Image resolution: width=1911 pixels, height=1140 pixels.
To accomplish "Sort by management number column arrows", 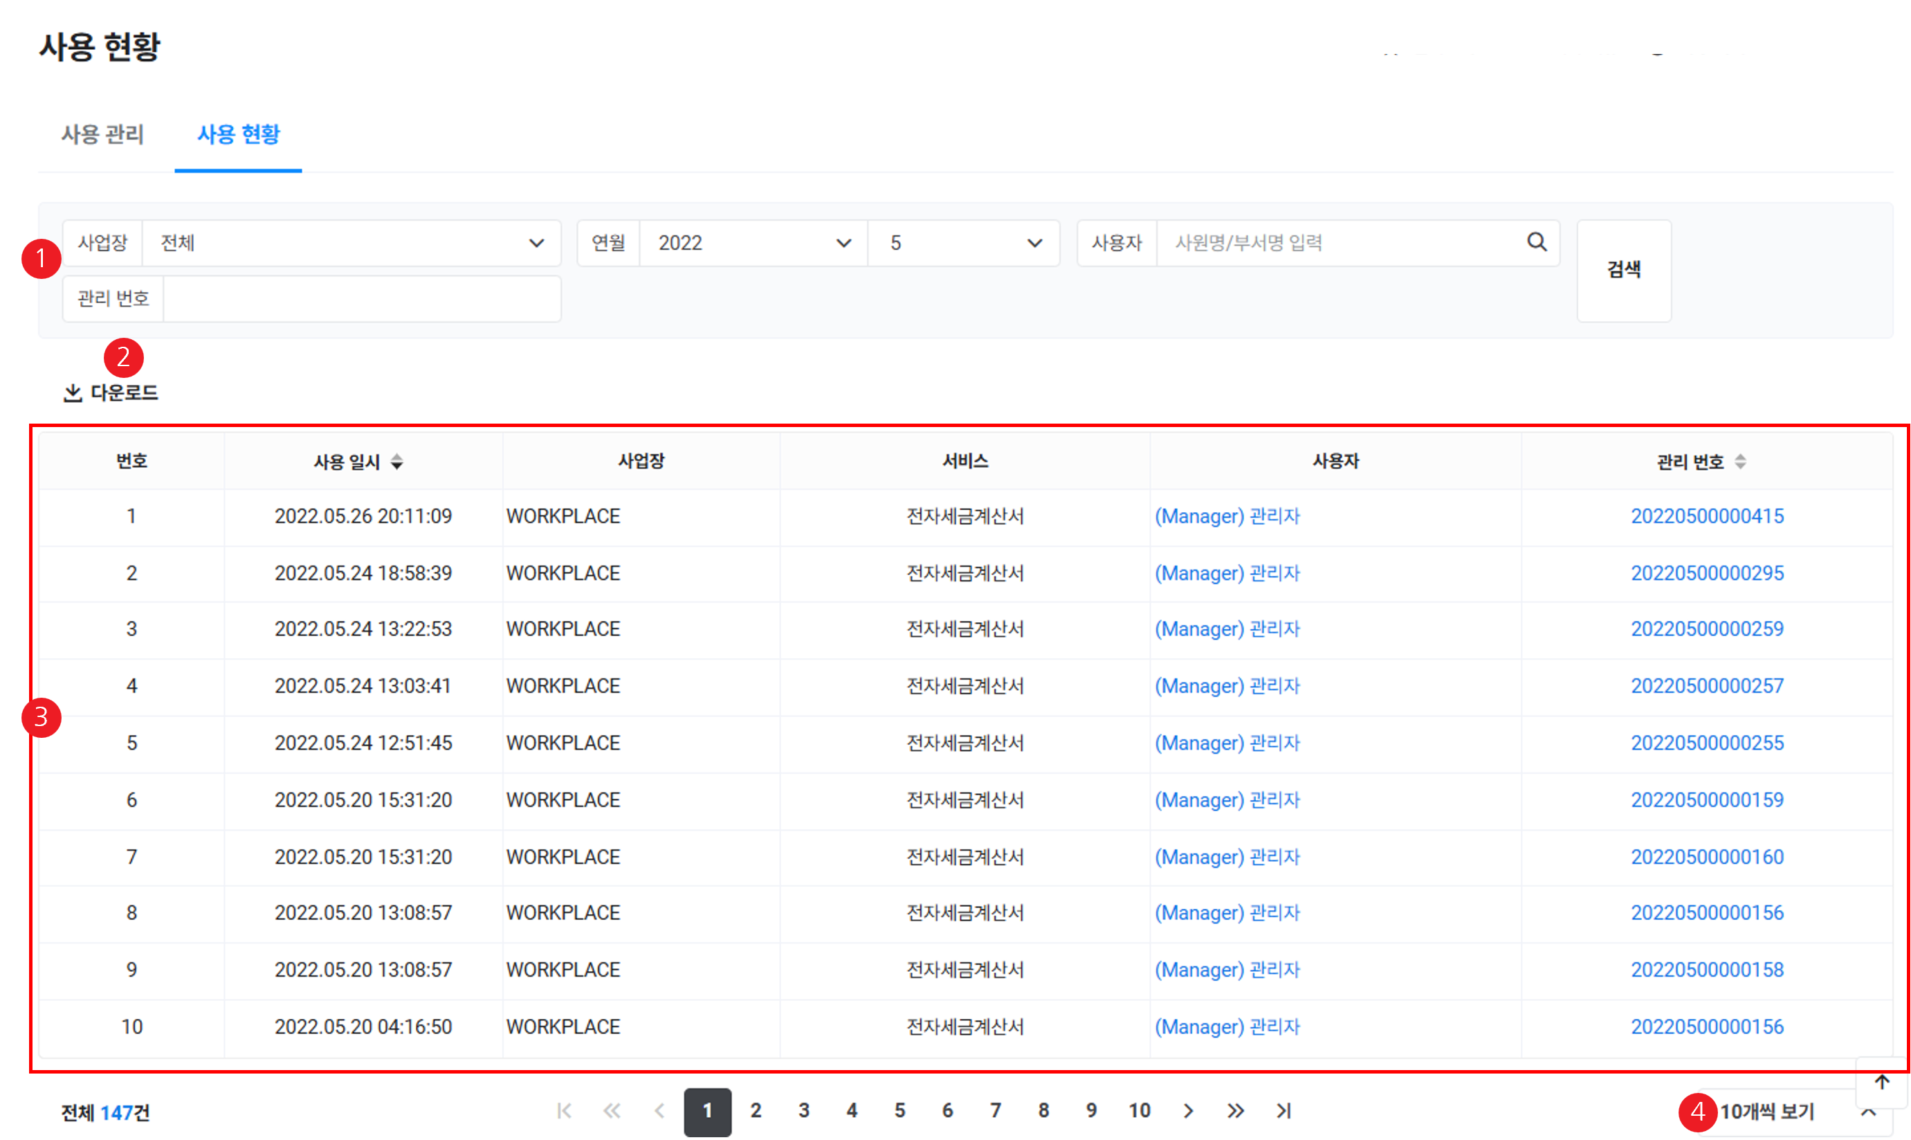I will [x=1740, y=462].
